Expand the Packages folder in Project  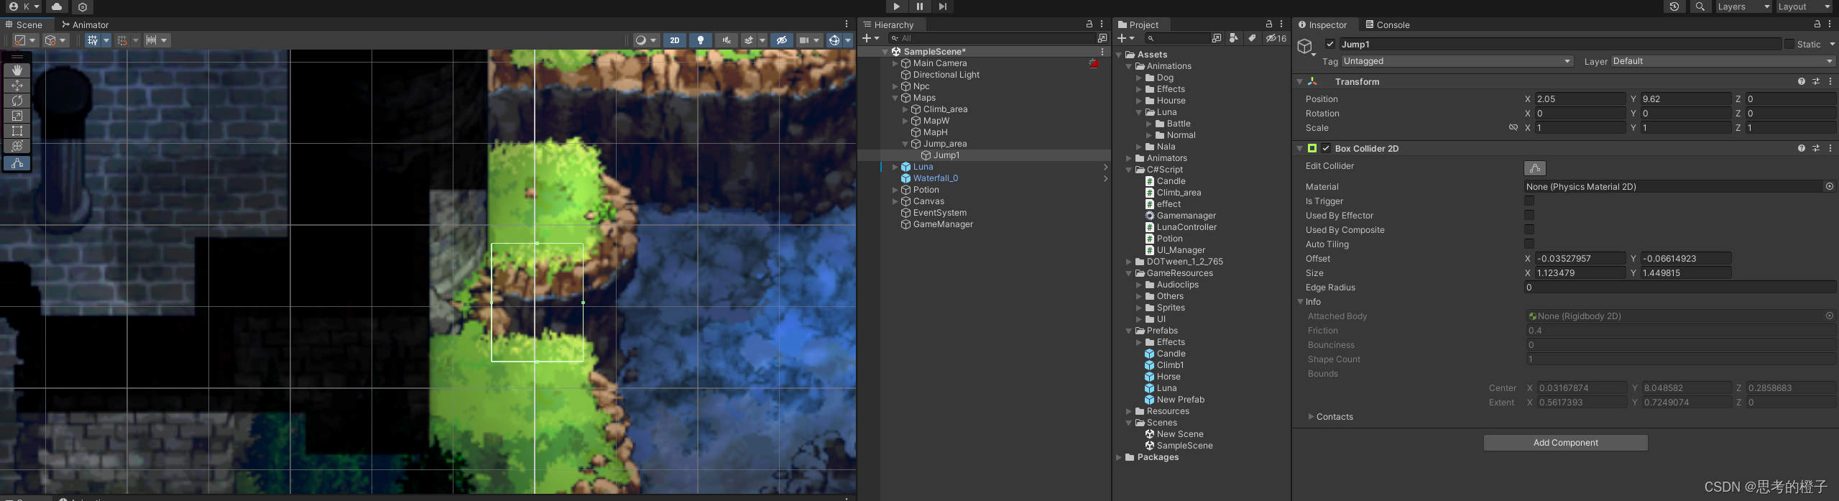(1119, 457)
